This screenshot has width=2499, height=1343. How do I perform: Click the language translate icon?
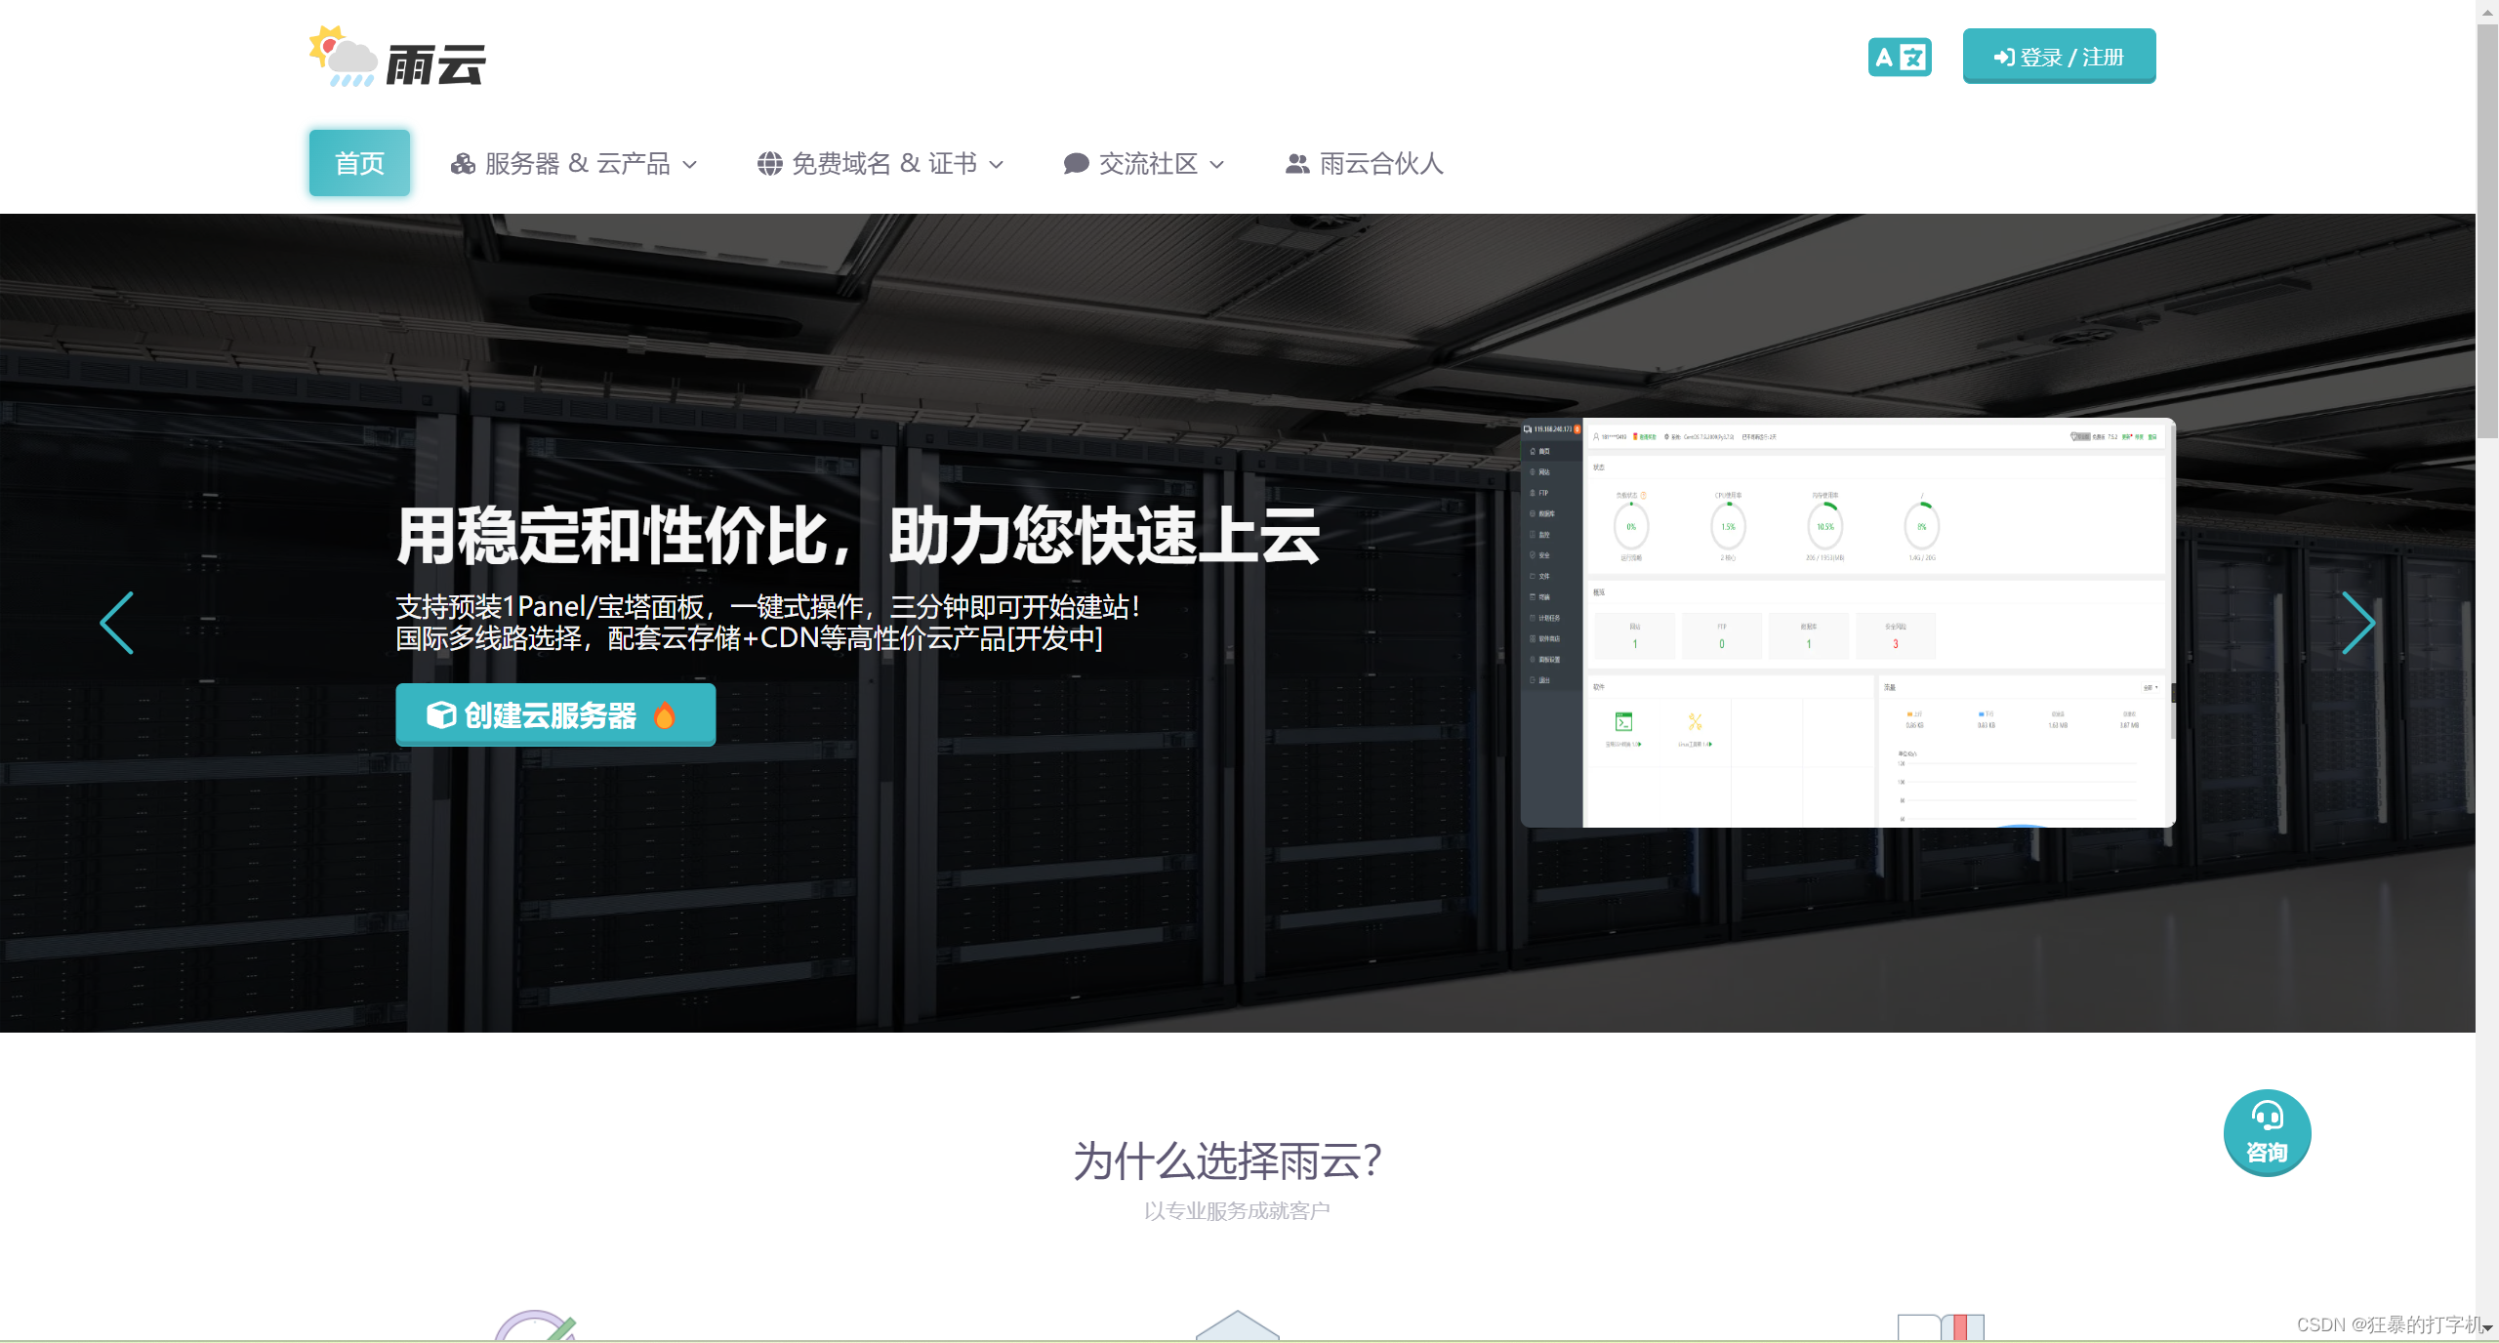[x=1899, y=58]
